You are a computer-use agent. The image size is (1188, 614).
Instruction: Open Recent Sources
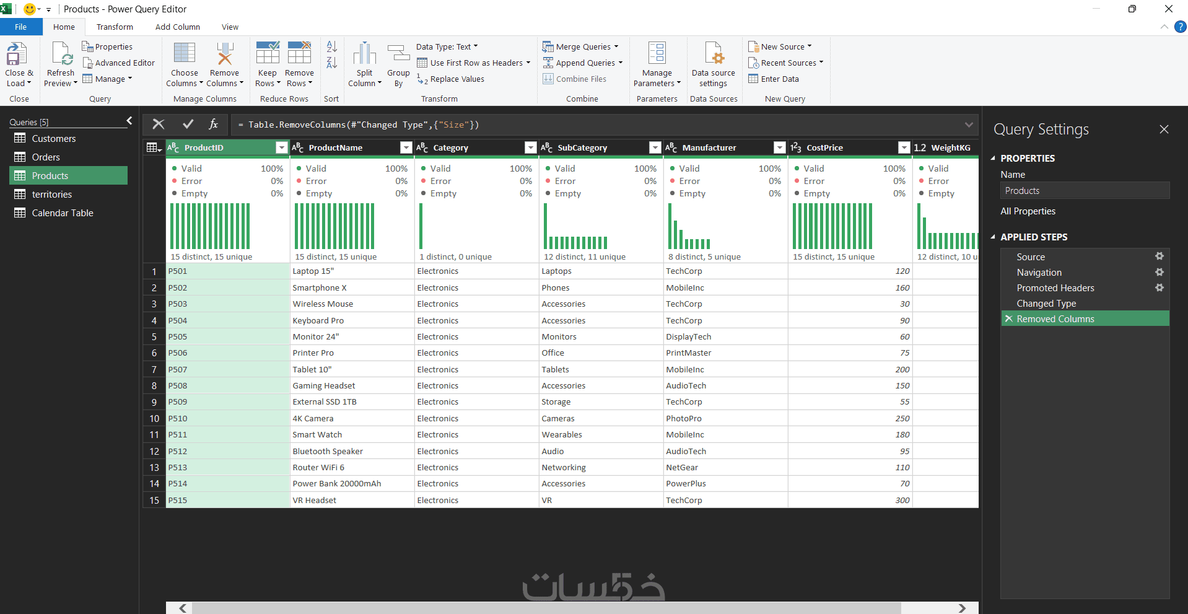(x=786, y=63)
